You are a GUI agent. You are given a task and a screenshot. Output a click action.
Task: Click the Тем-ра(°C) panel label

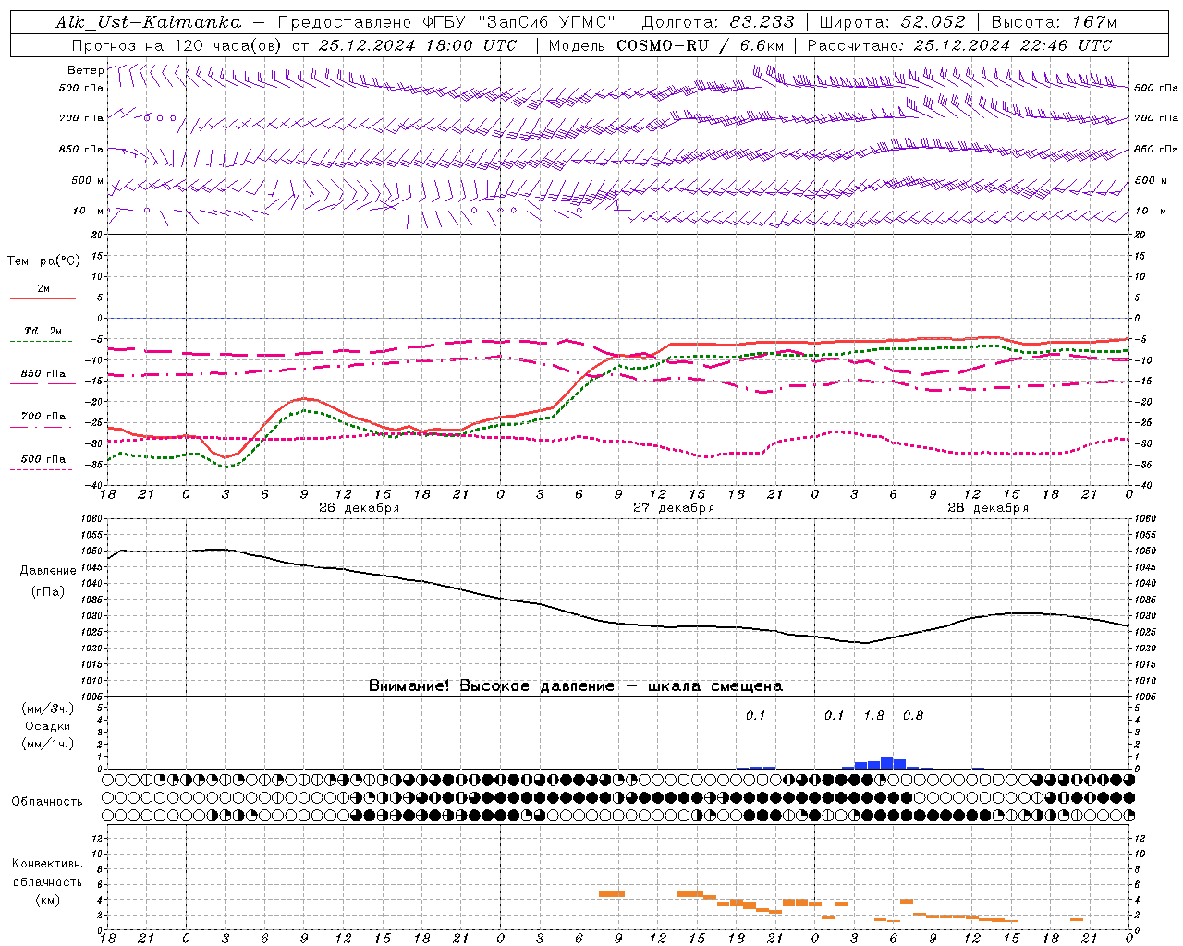point(43,261)
